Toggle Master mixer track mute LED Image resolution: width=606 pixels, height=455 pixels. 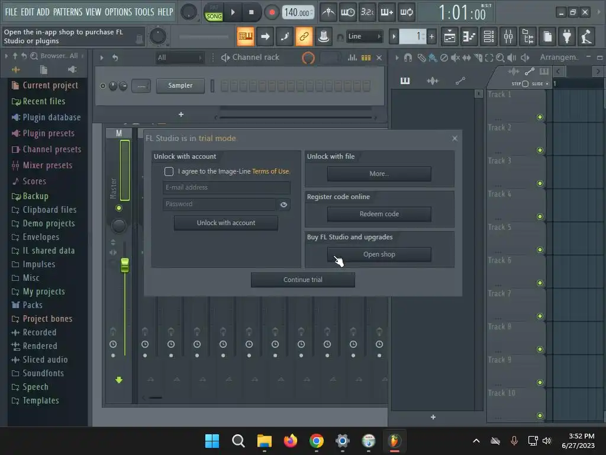tap(118, 209)
